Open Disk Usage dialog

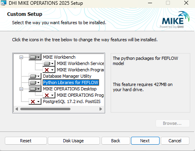click(x=74, y=141)
